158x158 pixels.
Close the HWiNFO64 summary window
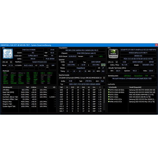[156, 45]
